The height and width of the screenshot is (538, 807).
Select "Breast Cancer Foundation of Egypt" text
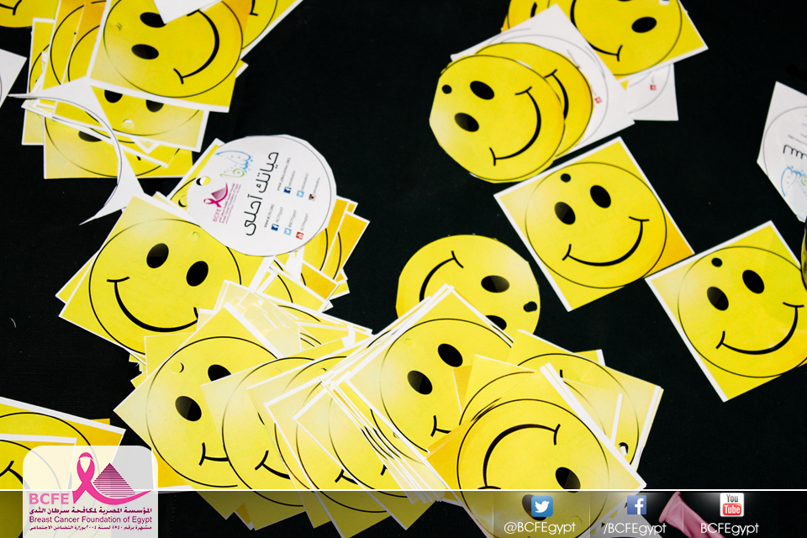pyautogui.click(x=90, y=520)
